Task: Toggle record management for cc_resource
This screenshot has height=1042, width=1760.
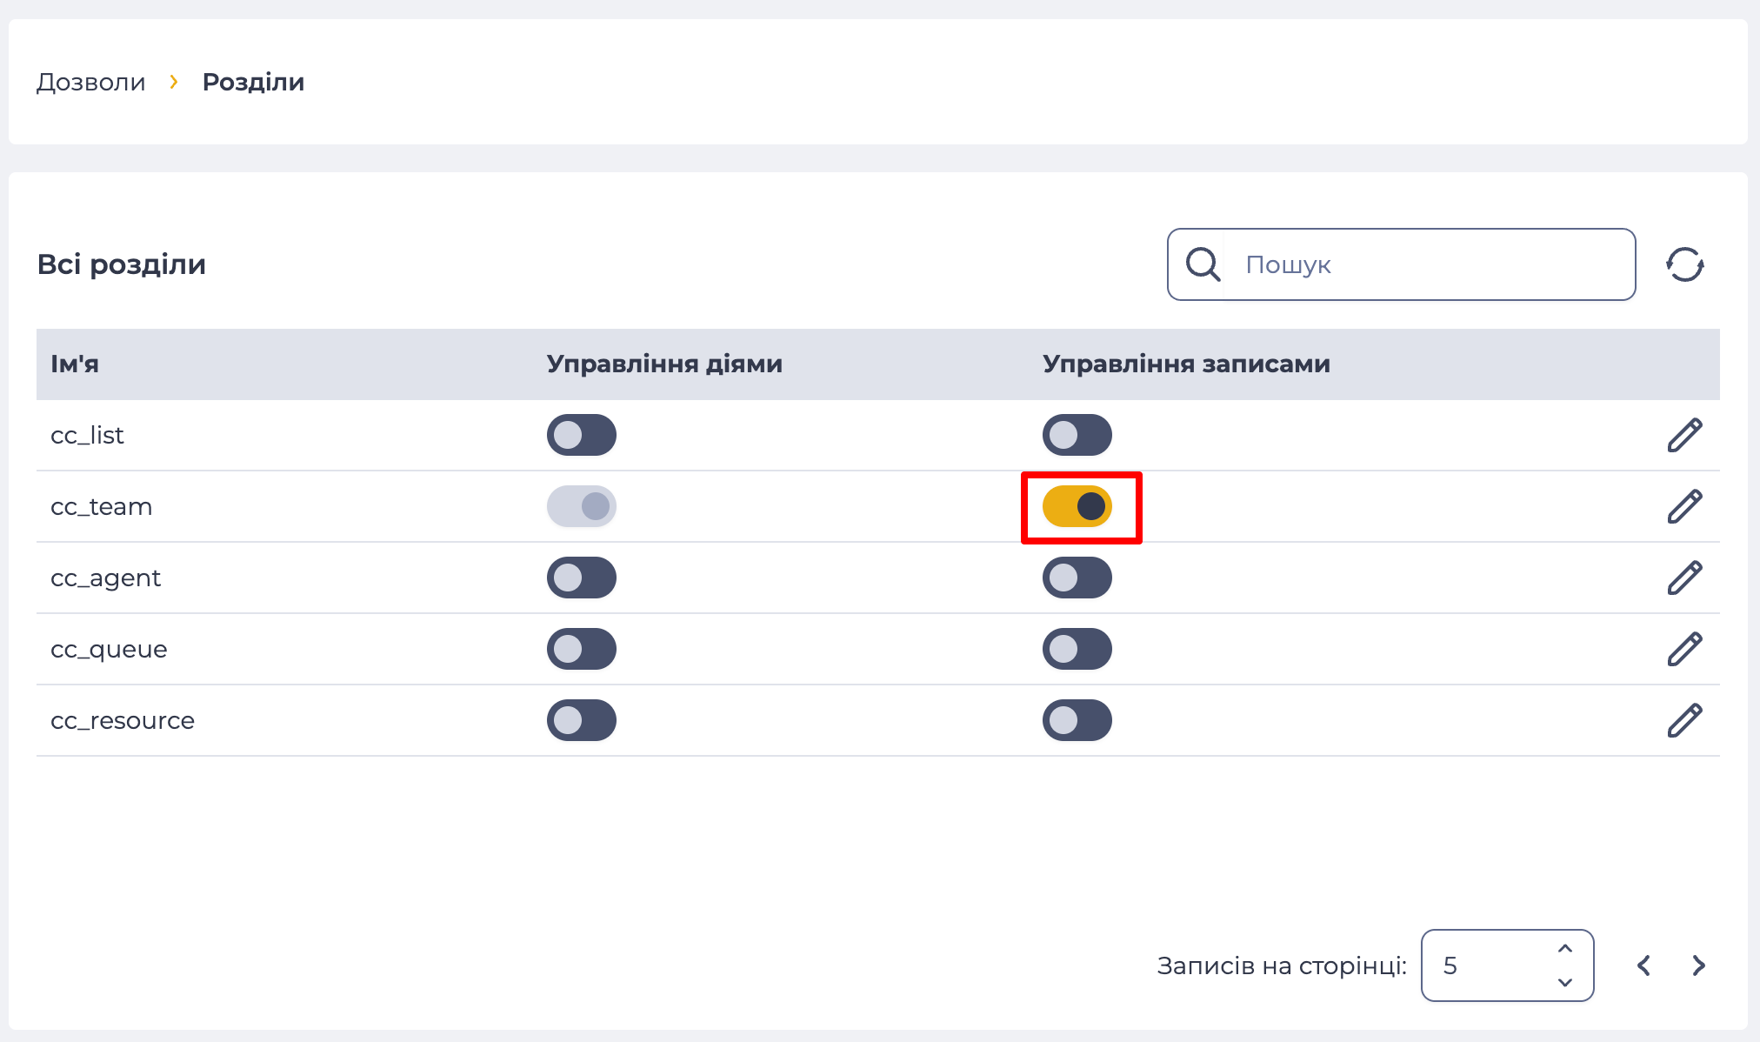Action: [1077, 720]
